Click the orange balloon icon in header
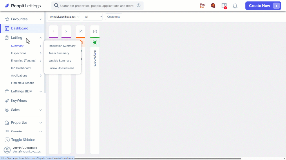Viewport: 286px width, 160px height. [213, 6]
